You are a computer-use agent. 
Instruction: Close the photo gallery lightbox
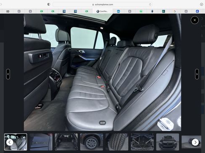(194, 20)
